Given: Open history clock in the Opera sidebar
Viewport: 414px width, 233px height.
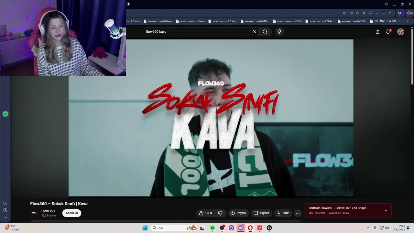Looking at the screenshot, I should pyautogui.click(x=5, y=210).
